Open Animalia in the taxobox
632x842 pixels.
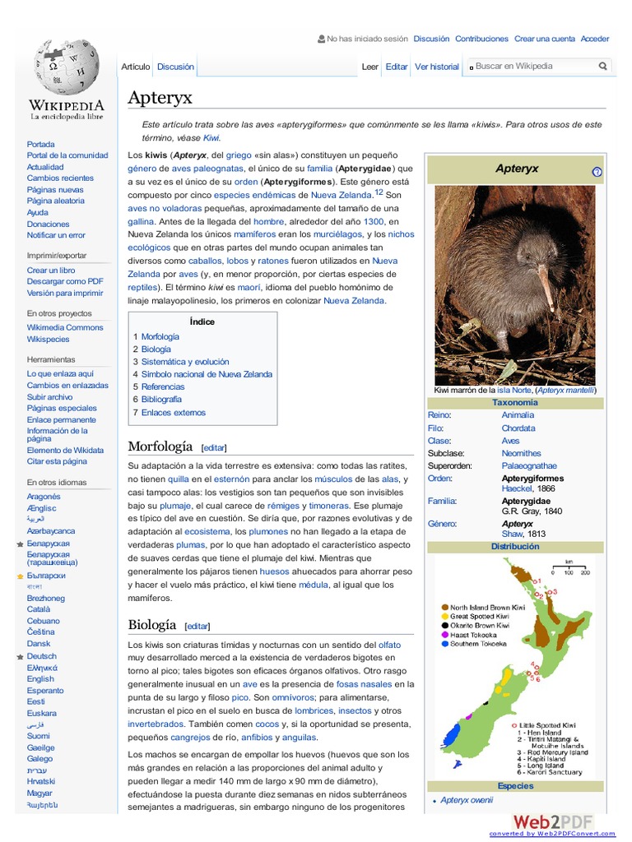click(x=518, y=415)
